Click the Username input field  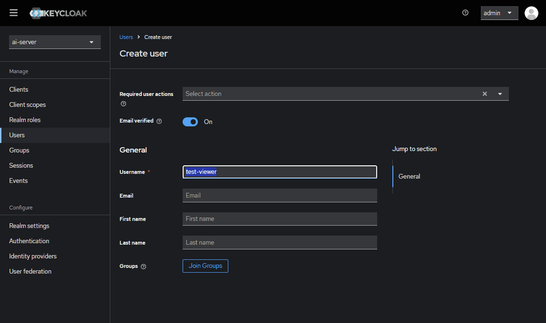280,172
